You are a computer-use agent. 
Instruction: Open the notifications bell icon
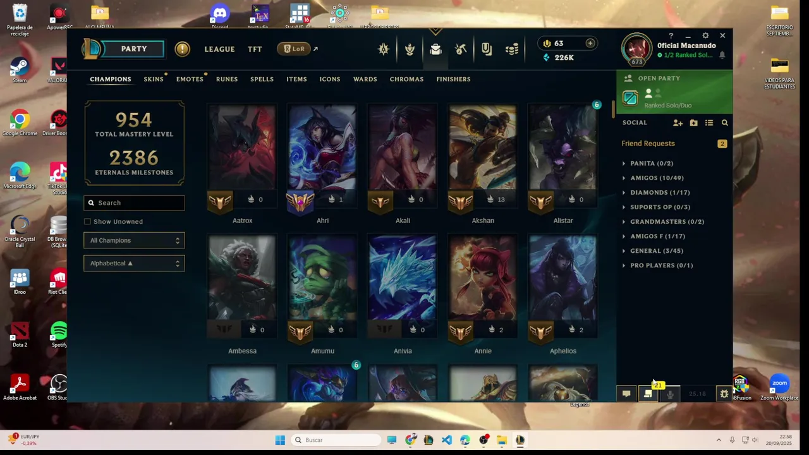pyautogui.click(x=722, y=55)
